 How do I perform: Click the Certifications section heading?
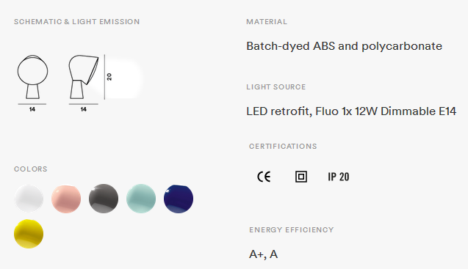tap(283, 147)
